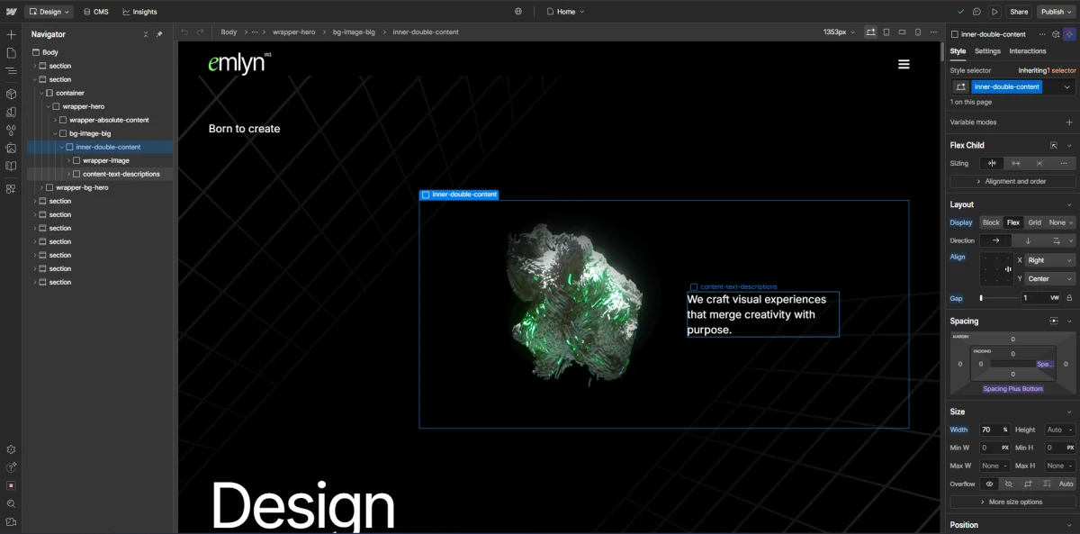Viewport: 1080px width, 534px height.
Task: Open the Home page dropdown
Action: click(x=565, y=12)
